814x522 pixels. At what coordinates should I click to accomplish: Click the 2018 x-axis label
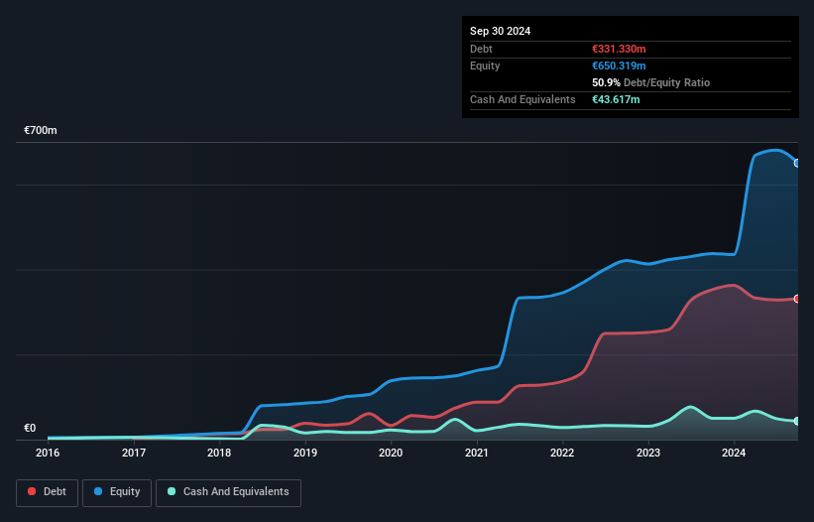tap(219, 453)
